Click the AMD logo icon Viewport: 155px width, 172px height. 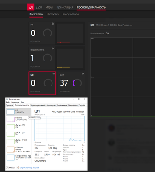31,7
